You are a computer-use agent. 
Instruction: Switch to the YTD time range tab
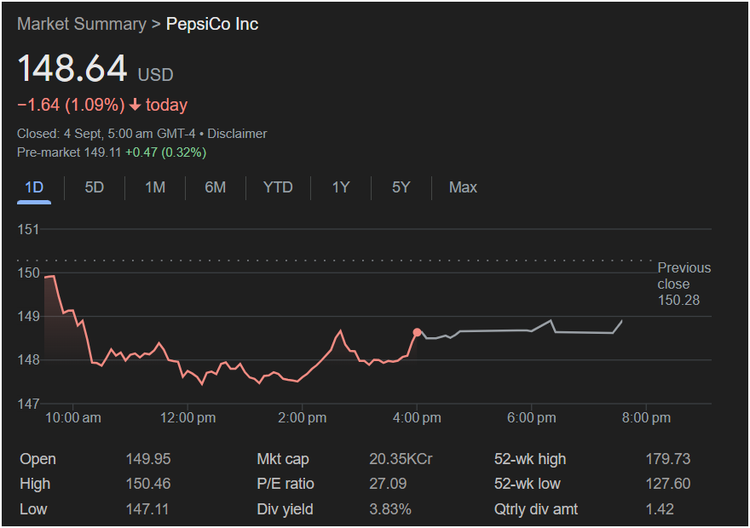(x=278, y=187)
